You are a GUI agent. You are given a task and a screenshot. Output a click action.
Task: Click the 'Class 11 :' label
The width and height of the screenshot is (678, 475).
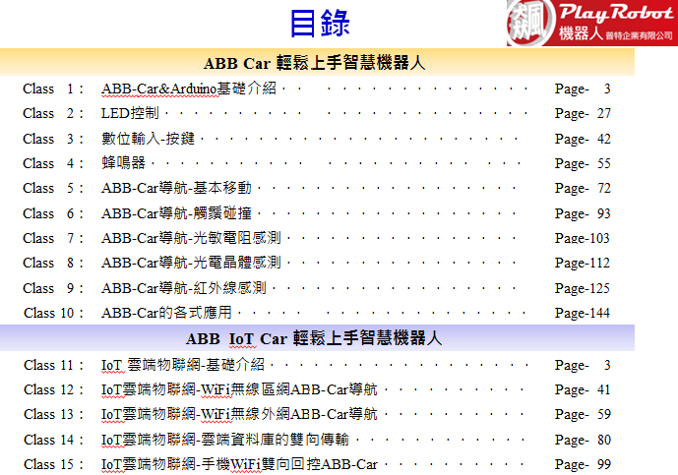click(53, 365)
